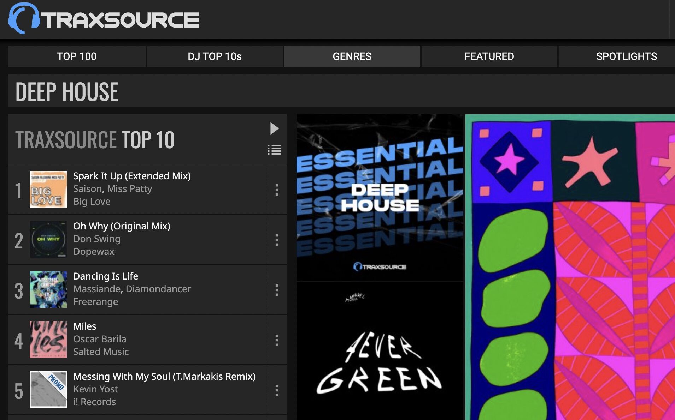This screenshot has width=675, height=420.
Task: Open the Top 10 list view icon
Action: pyautogui.click(x=275, y=150)
